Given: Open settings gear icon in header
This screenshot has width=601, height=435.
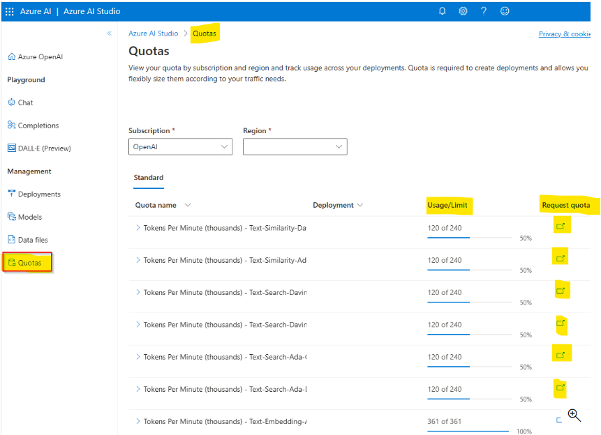Looking at the screenshot, I should [x=463, y=11].
